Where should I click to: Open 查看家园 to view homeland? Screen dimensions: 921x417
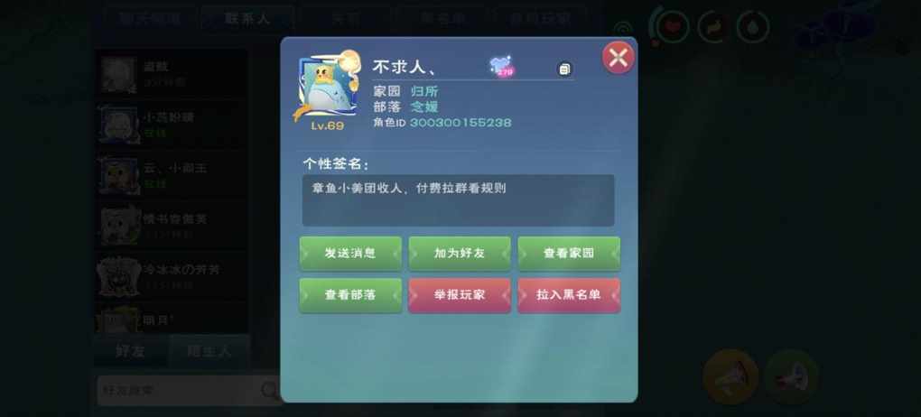(x=569, y=253)
